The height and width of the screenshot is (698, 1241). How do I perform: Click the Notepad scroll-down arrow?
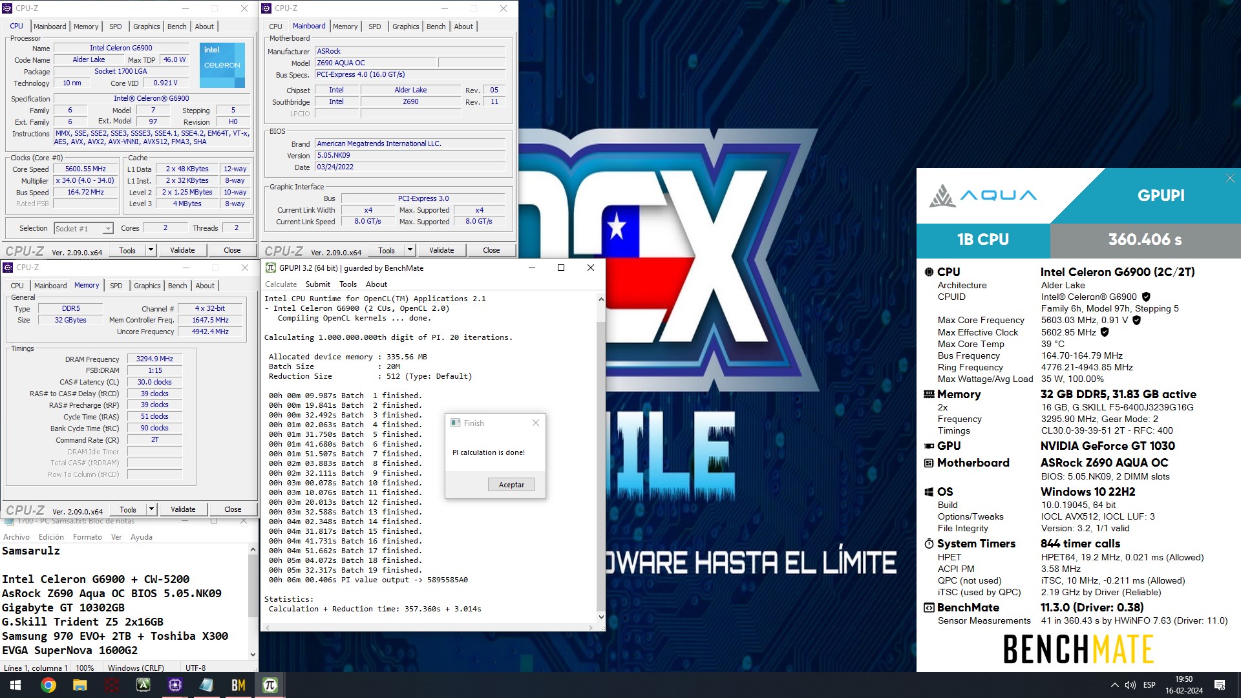[253, 655]
